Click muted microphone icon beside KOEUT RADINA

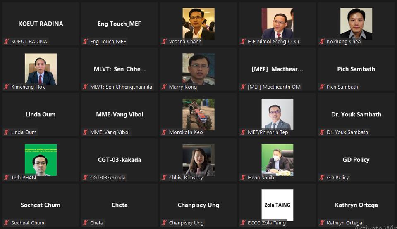pyautogui.click(x=7, y=41)
